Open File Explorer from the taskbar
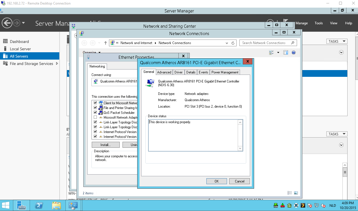Image resolution: width=358 pixels, height=211 pixels. tap(56, 205)
